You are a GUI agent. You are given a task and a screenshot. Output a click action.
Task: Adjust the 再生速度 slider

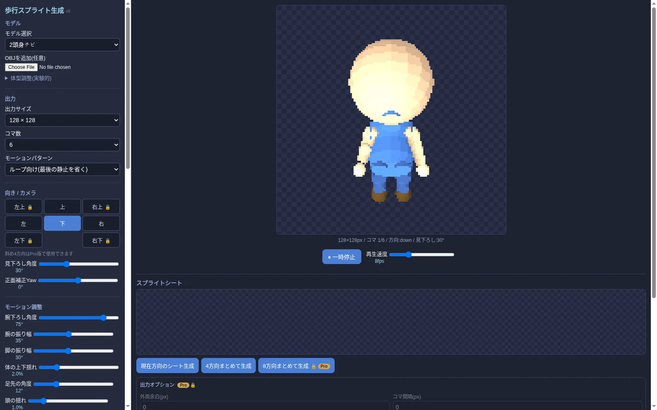point(422,254)
